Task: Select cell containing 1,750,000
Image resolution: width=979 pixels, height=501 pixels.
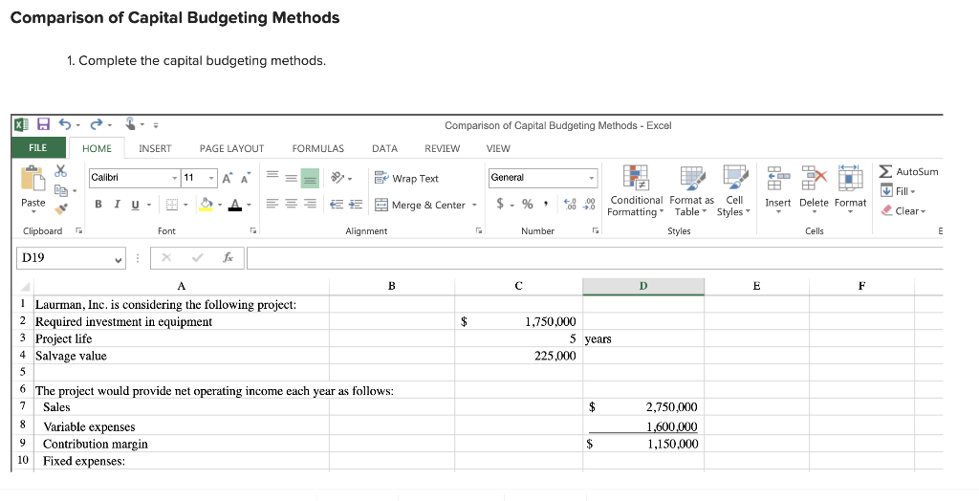Action: (518, 321)
